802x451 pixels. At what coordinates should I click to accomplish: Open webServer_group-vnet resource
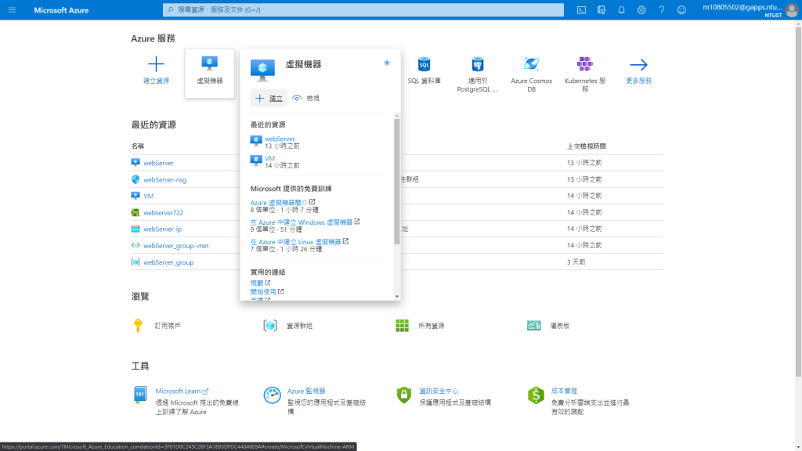pos(176,246)
